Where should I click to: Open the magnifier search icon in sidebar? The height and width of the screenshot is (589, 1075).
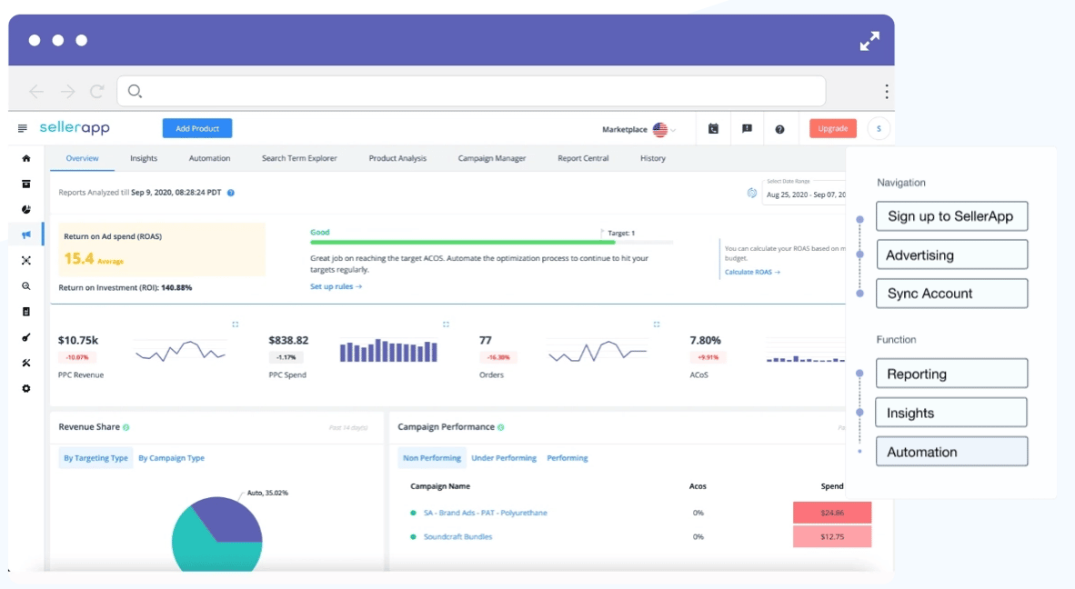26,286
